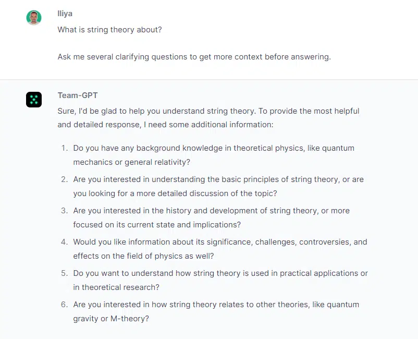Click 'need some additional information' line

[165, 125]
